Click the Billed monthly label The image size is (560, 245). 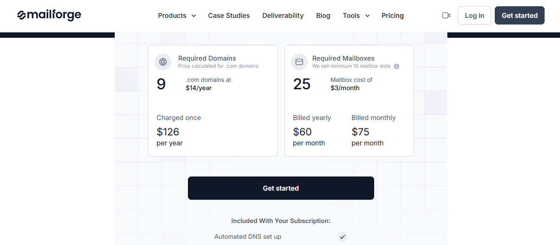click(374, 118)
